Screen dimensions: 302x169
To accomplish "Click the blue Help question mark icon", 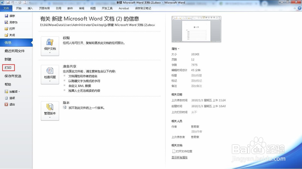I will coord(300,8).
